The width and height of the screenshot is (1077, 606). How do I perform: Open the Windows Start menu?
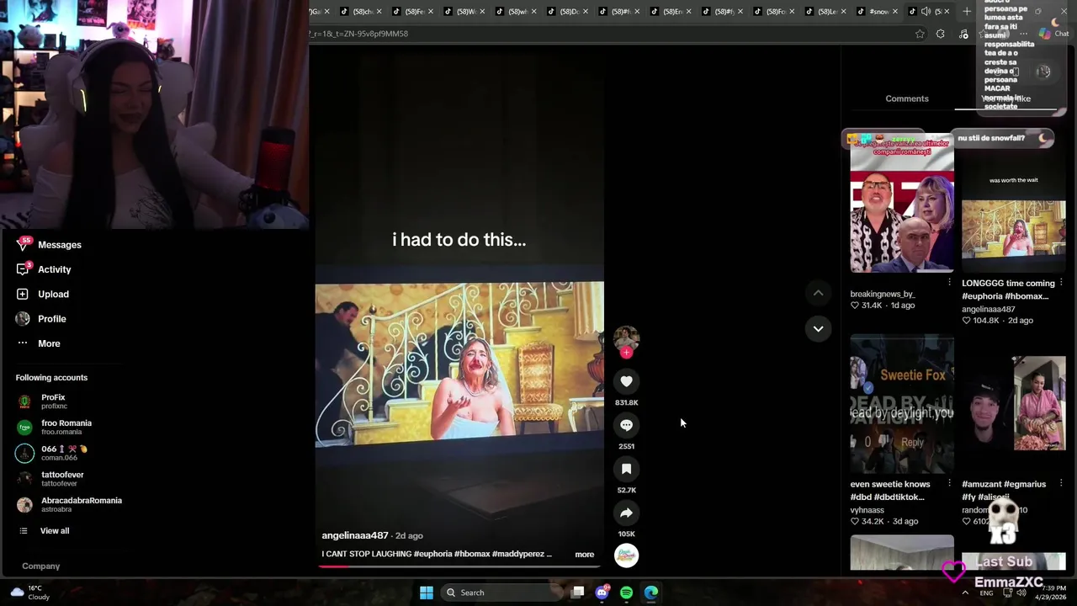427,593
